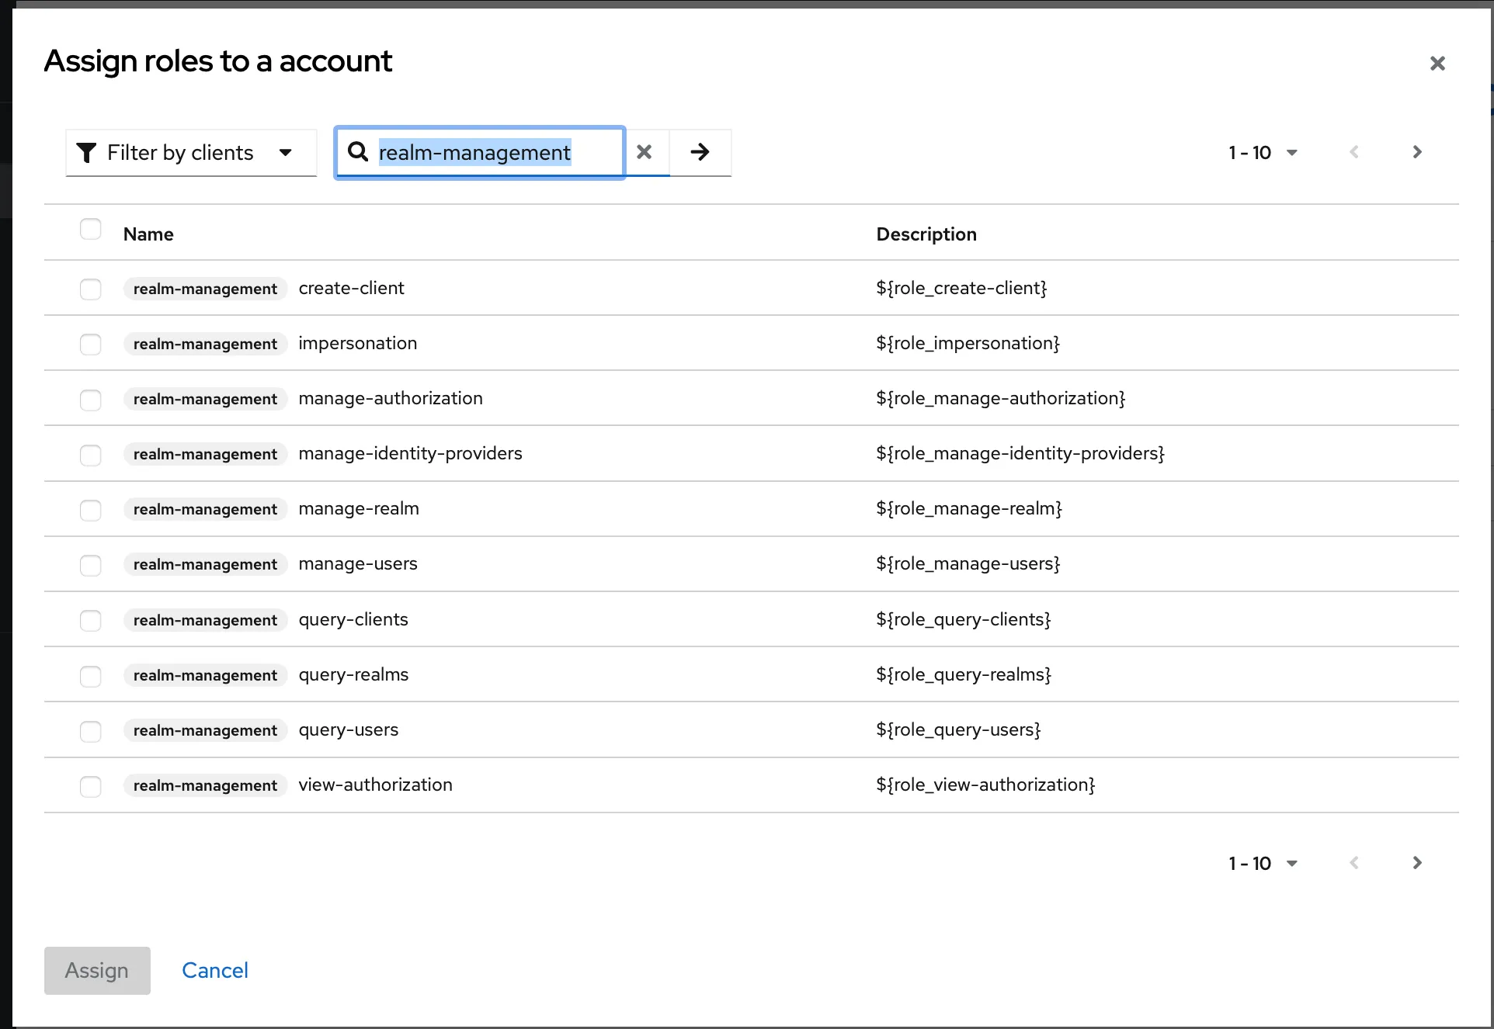Click the Name column header

tap(148, 234)
